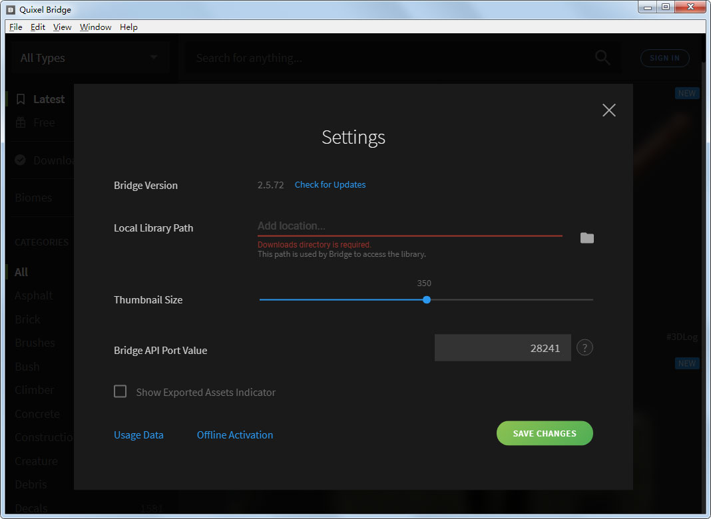Select the Brushes category
The width and height of the screenshot is (711, 519).
point(35,343)
